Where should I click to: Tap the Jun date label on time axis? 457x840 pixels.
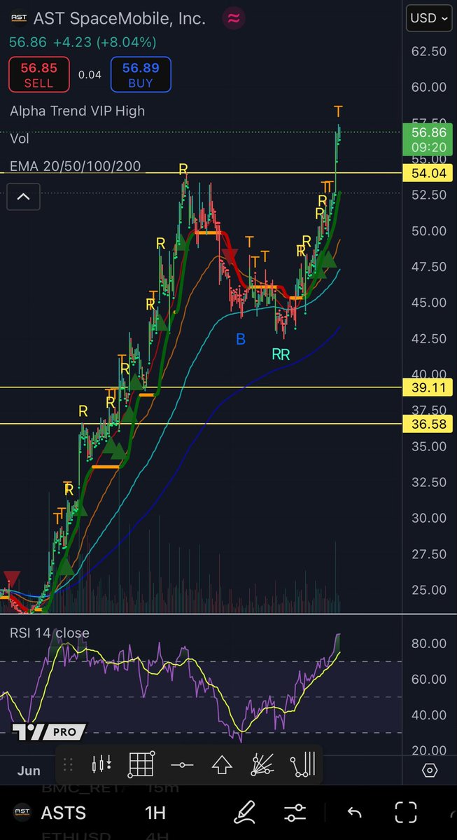point(29,771)
